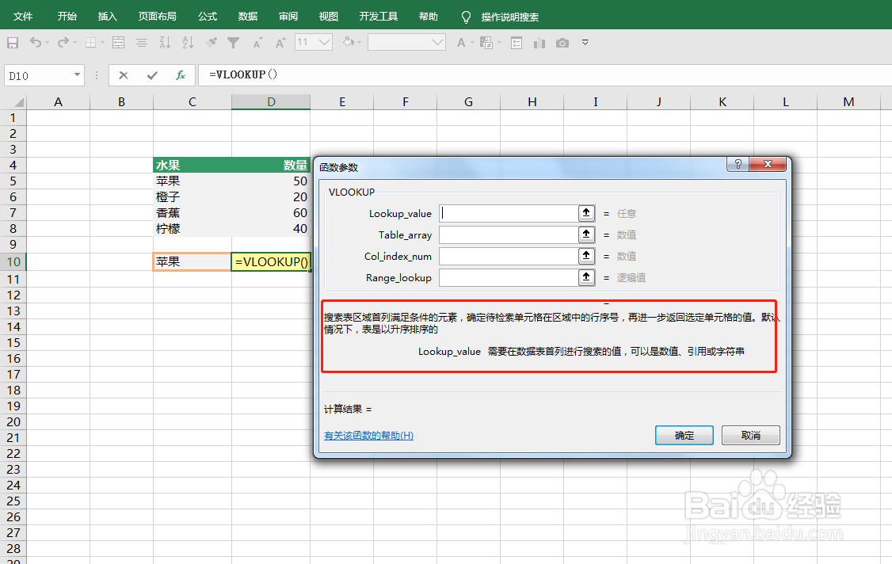The height and width of the screenshot is (564, 892).
Task: Click the Sort Z to A icon
Action: coord(165,43)
